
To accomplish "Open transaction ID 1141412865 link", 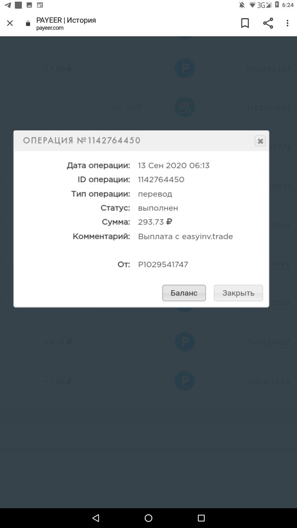I will [x=269, y=382].
